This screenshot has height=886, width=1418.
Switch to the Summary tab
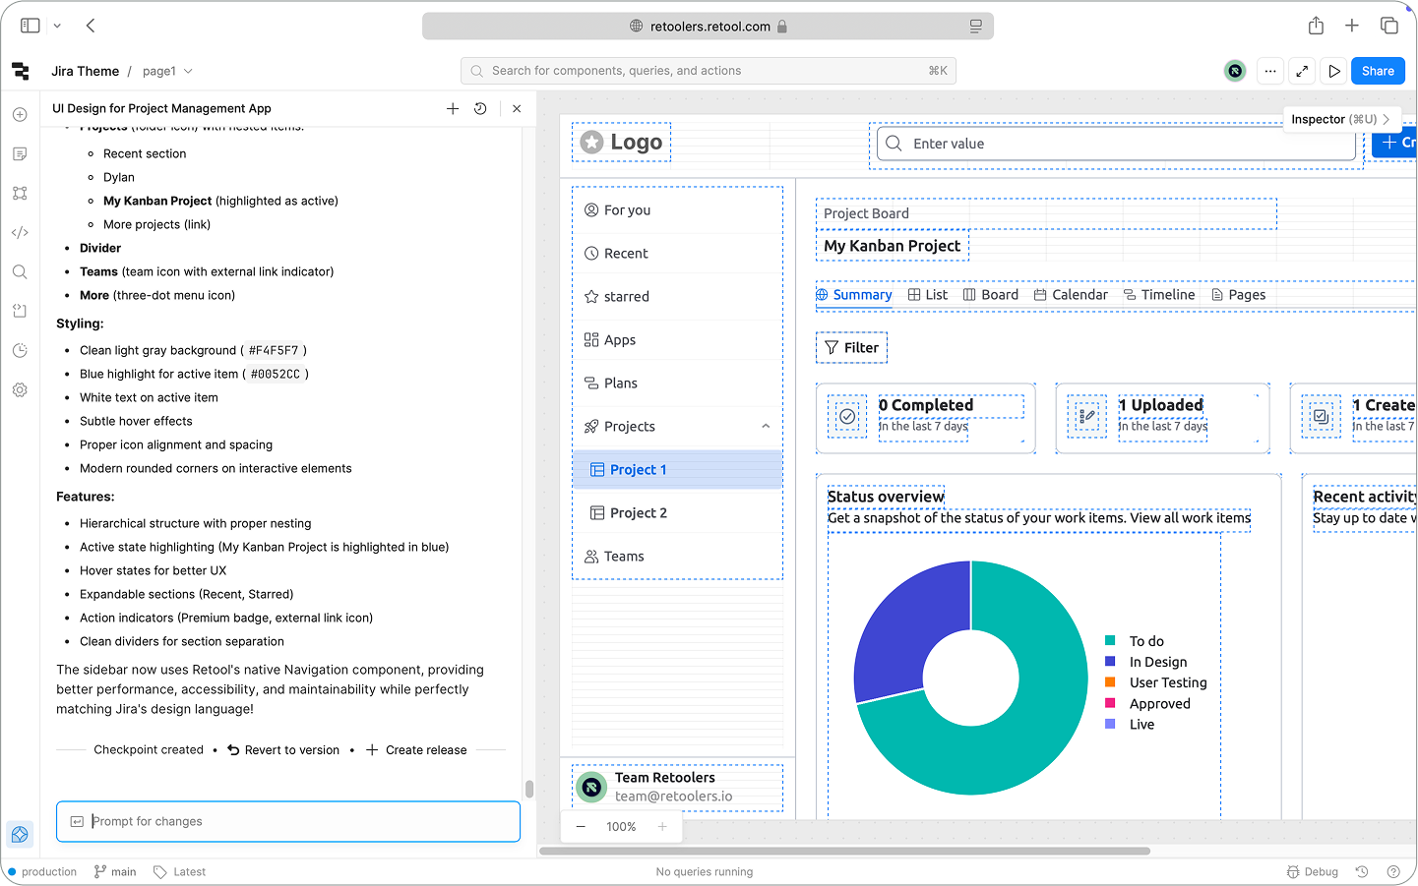[853, 295]
